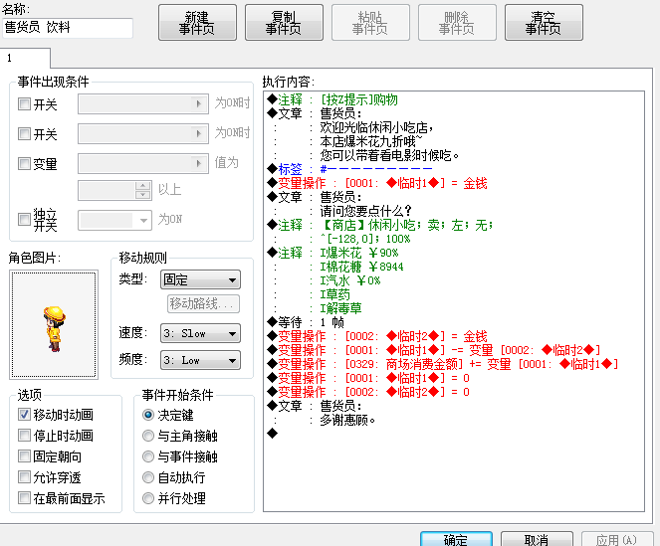The height and width of the screenshot is (546, 660).
Task: Select the 决定键 trigger radio button
Action: coord(148,415)
